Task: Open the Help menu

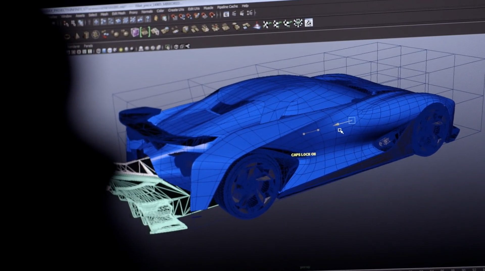Action: point(245,6)
